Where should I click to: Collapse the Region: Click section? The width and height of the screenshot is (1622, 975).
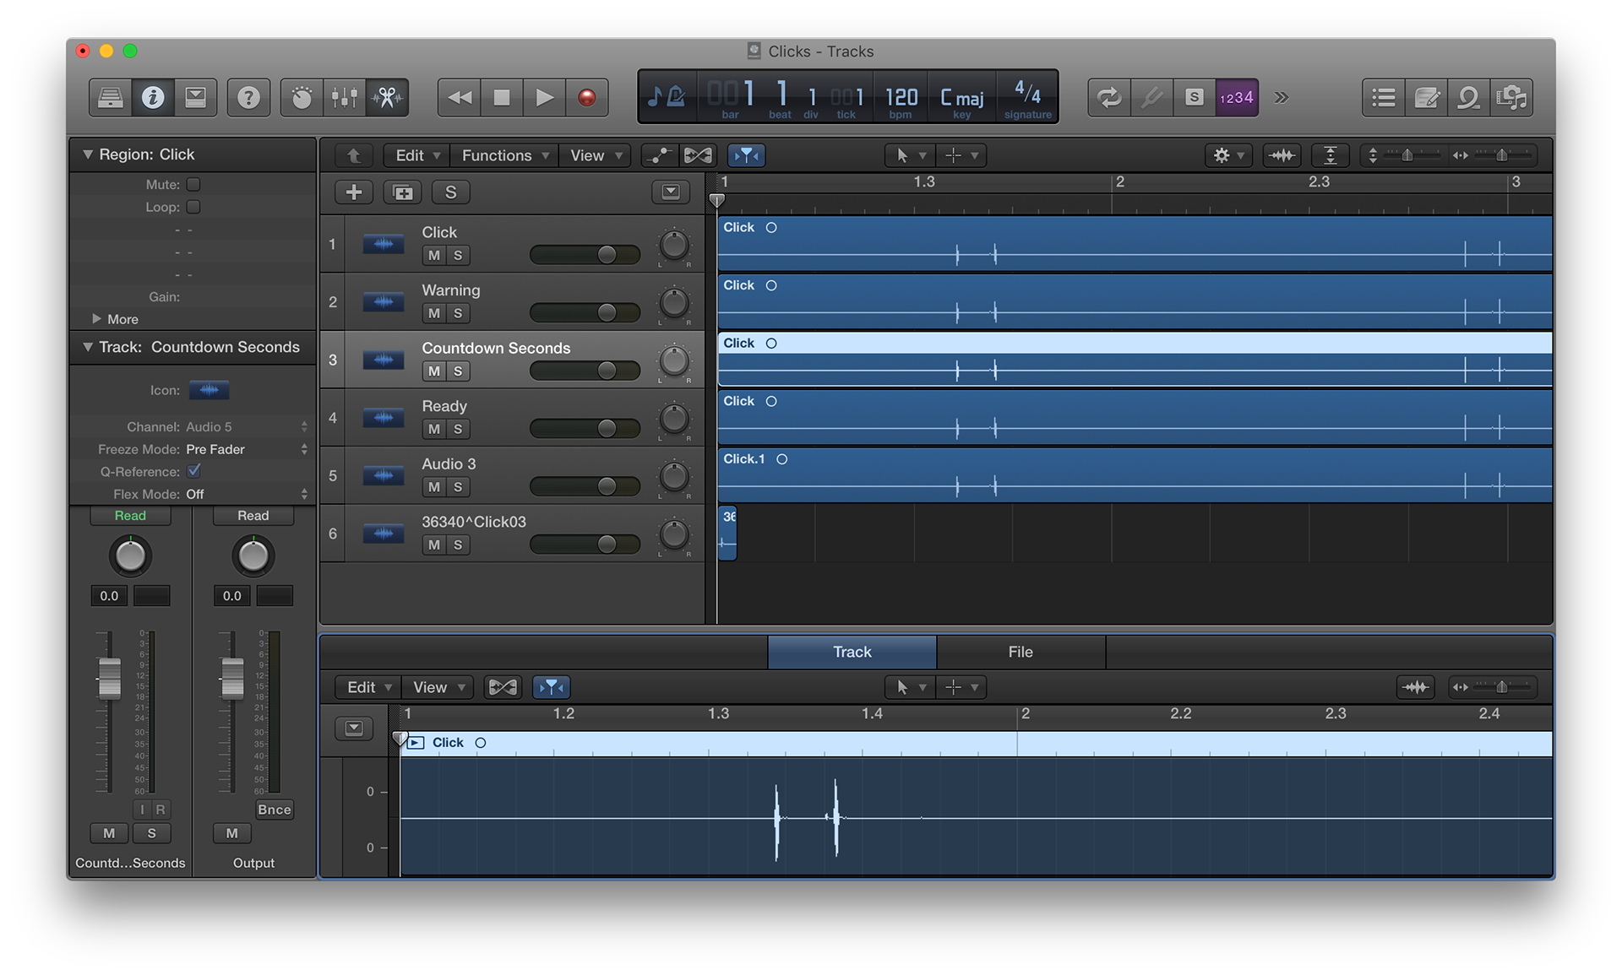point(87,154)
